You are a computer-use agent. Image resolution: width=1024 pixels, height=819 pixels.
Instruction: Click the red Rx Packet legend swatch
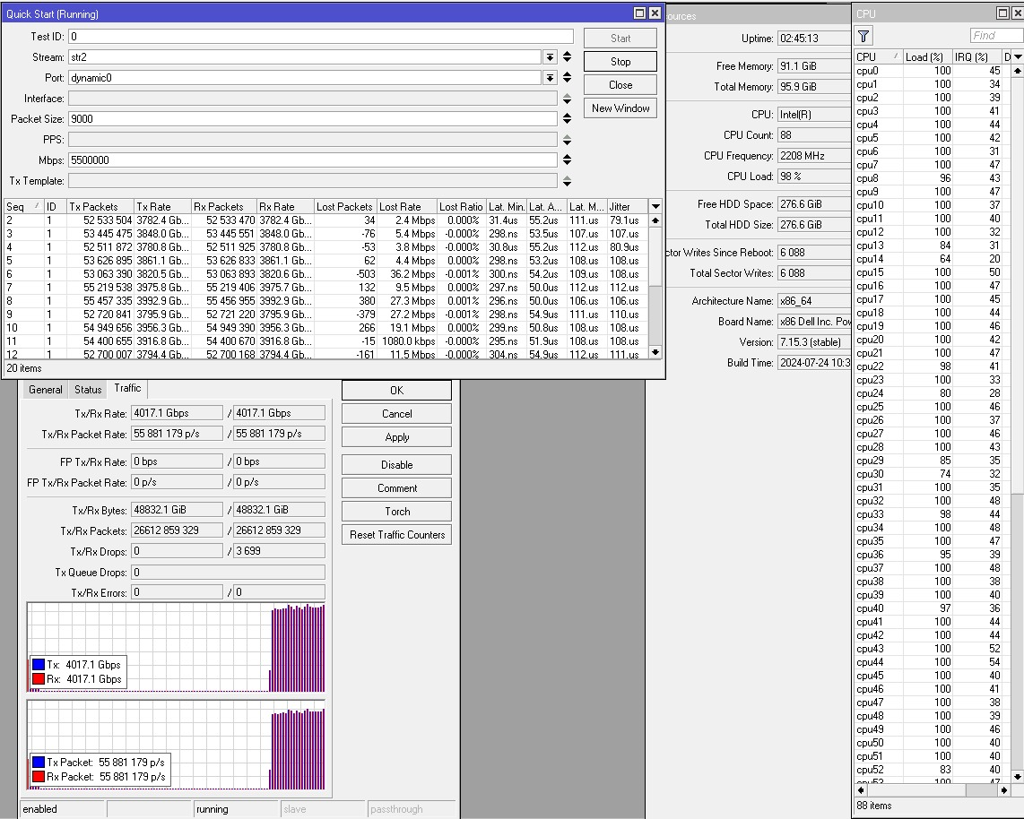pos(39,776)
